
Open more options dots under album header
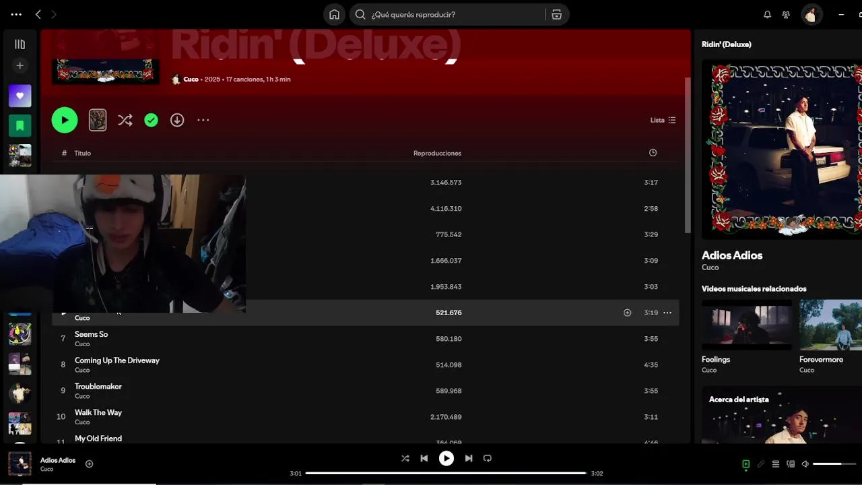click(x=203, y=120)
